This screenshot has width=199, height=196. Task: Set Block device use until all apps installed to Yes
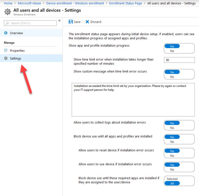(x=172, y=137)
